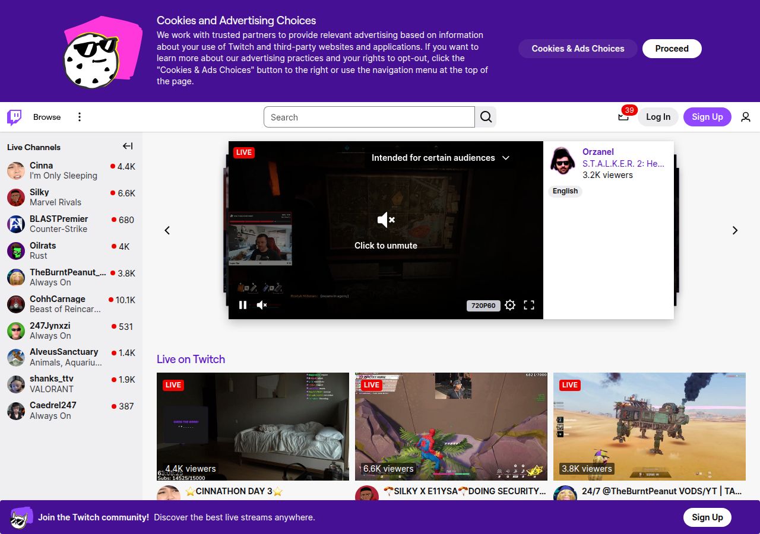This screenshot has height=534, width=760.
Task: Open 'CINNATHON DAY 3' stream title
Action: (234, 491)
